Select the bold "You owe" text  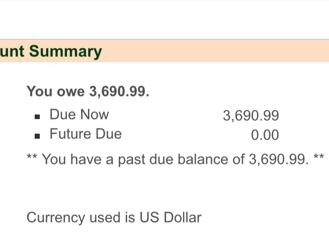(56, 91)
